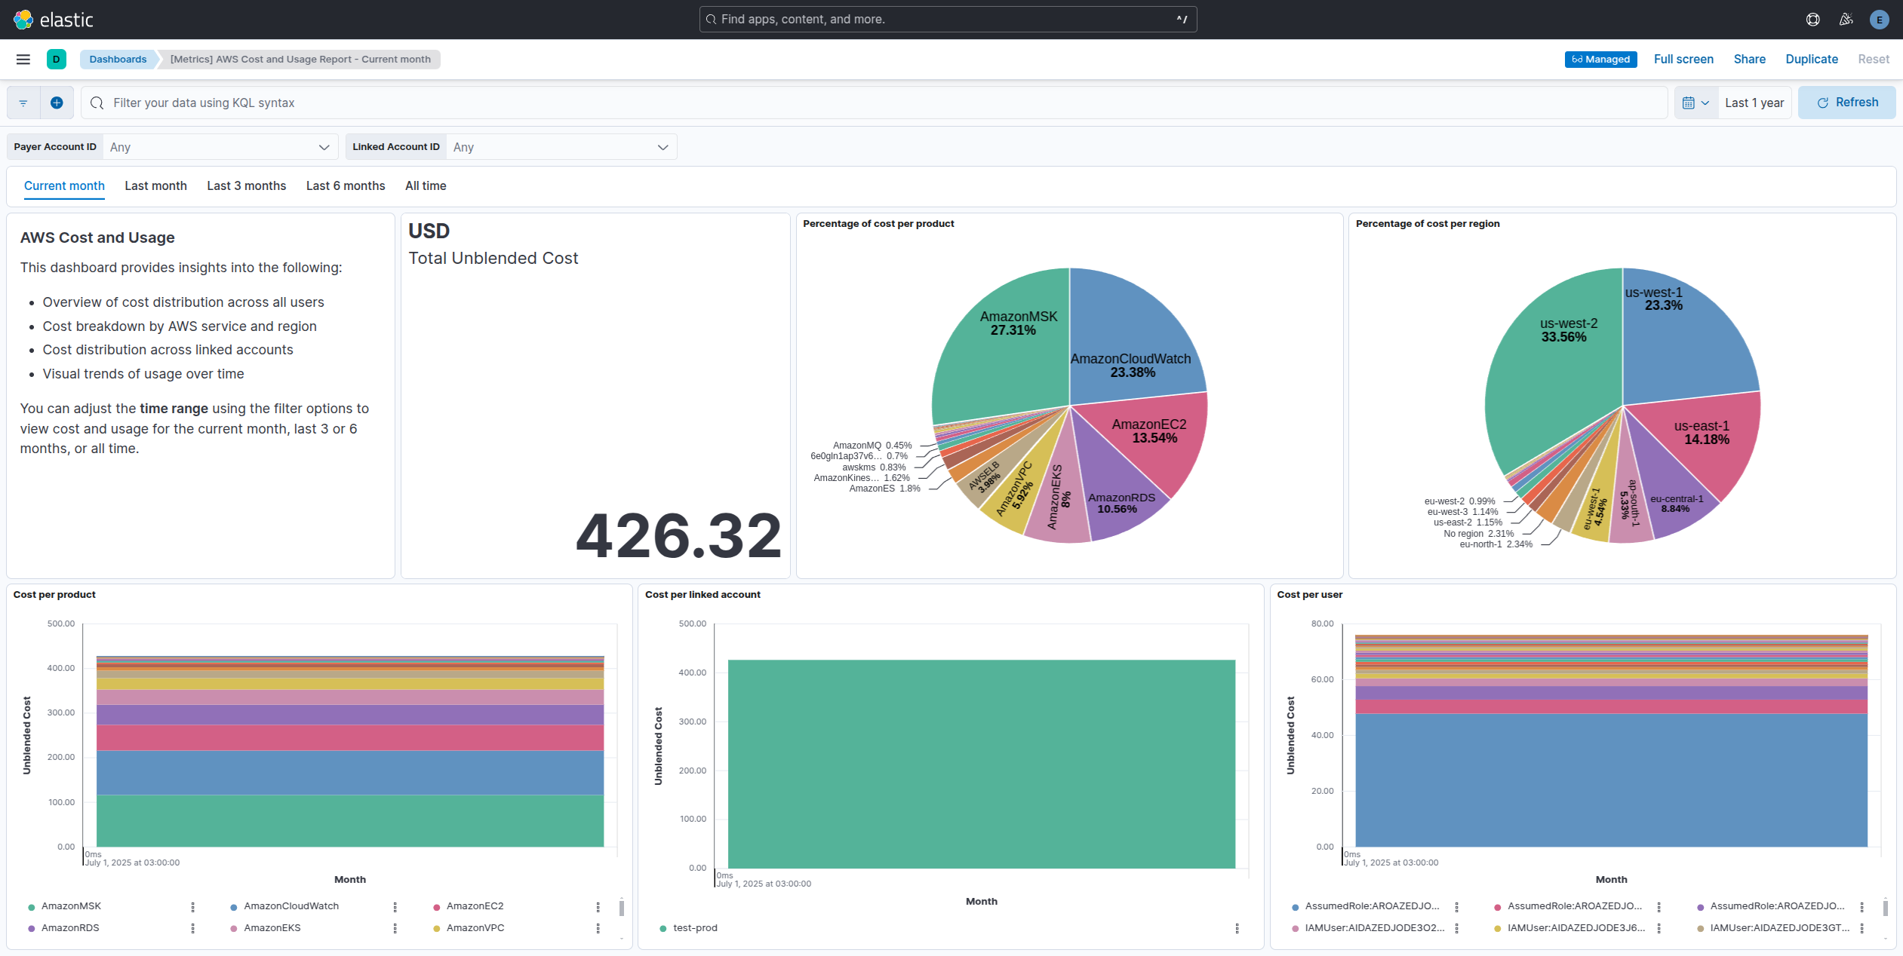Open test-prod legend options dots

tap(1237, 929)
